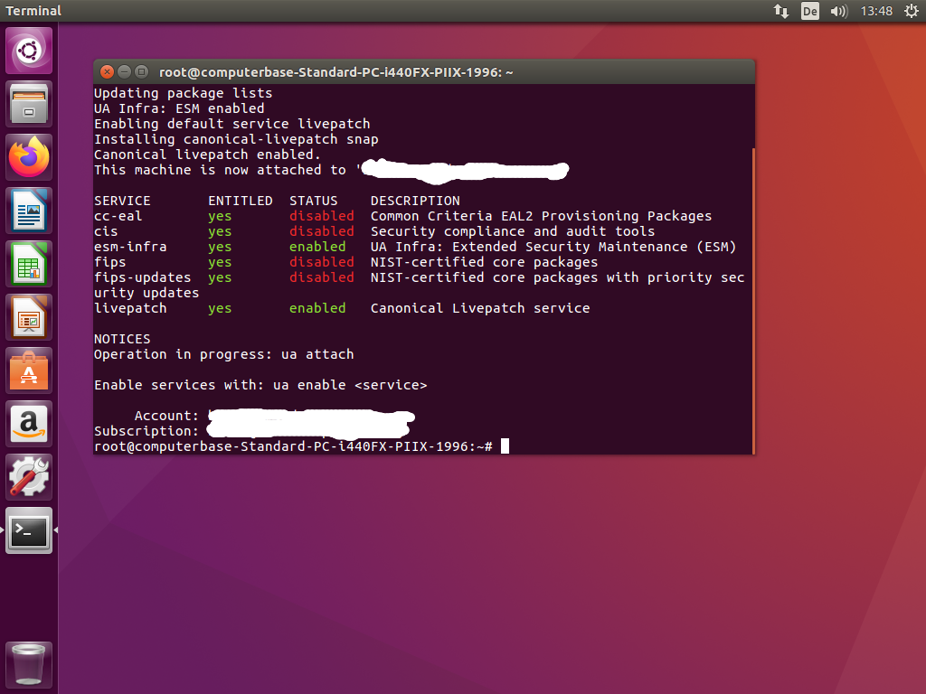Click the 'ENTITLED' column header
The width and height of the screenshot is (926, 694).
tap(241, 201)
